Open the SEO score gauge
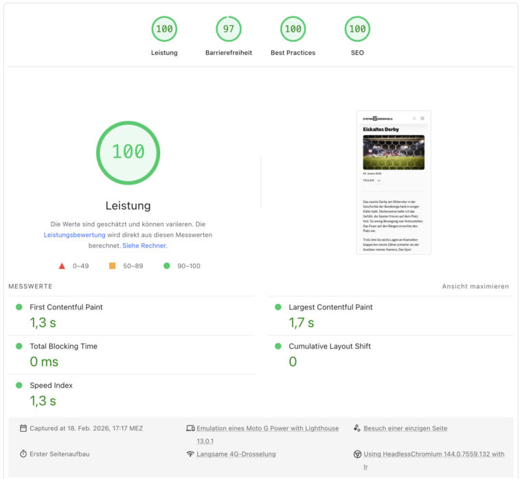The height and width of the screenshot is (479, 524). click(x=357, y=29)
